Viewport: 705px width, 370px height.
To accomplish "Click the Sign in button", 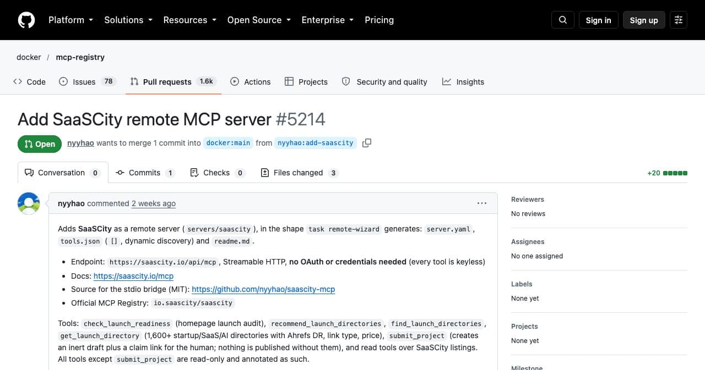I will tap(599, 20).
